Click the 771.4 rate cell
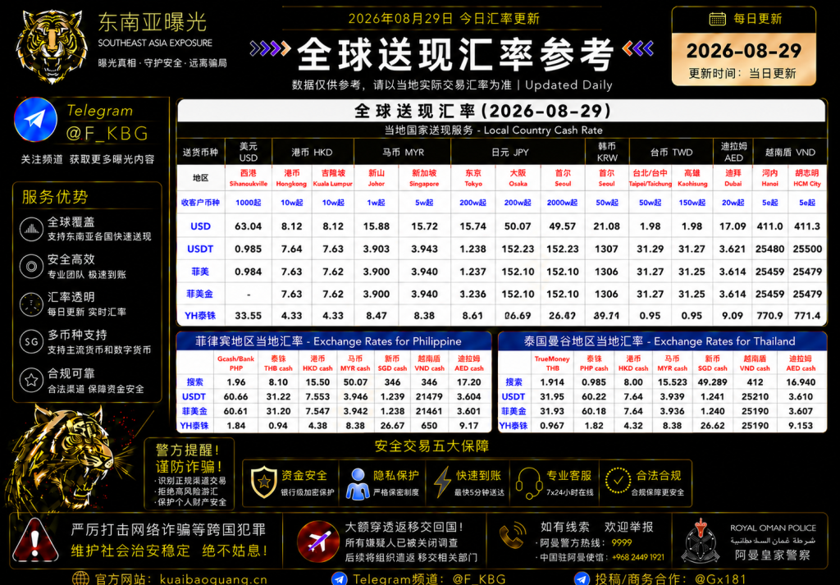 [x=807, y=316]
